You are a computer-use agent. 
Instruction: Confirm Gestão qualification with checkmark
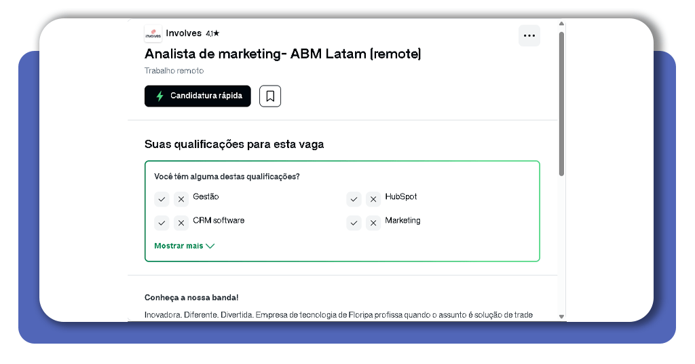[x=162, y=199]
